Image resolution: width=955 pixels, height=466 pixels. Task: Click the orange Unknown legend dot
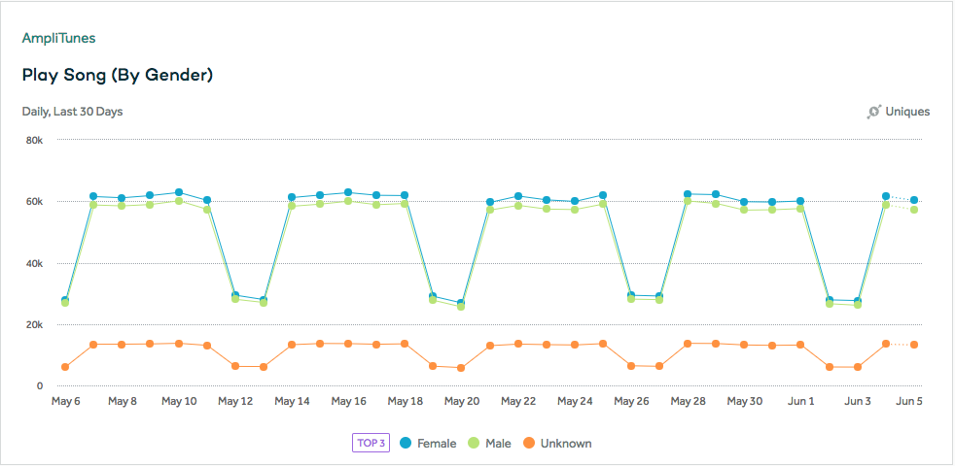click(529, 444)
